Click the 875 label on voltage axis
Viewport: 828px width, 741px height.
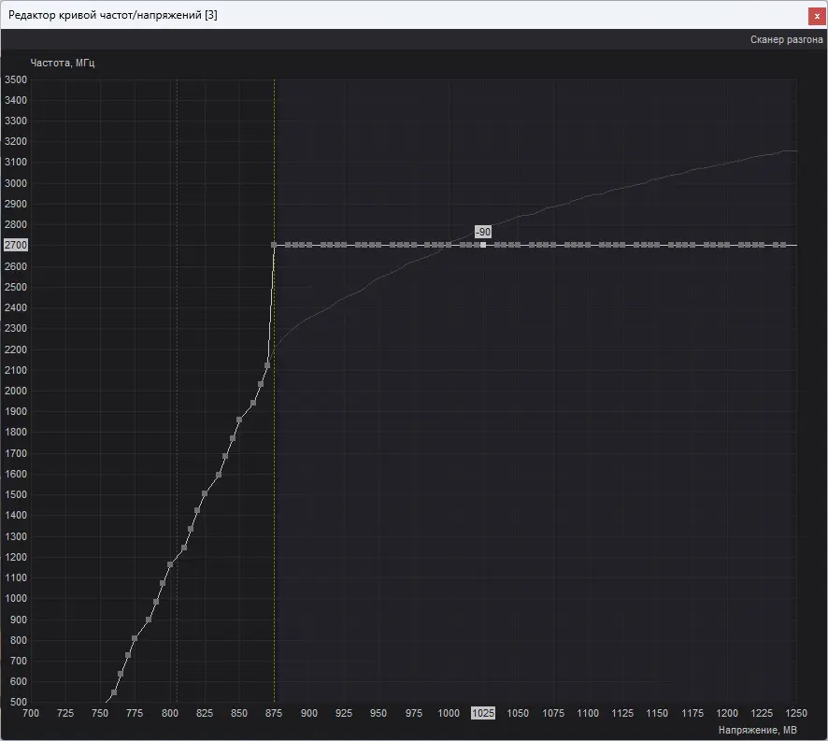click(274, 713)
